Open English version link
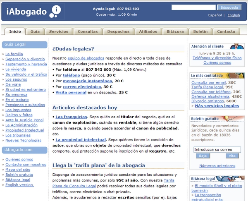Screen dimensions: 248x201 coord(19,185)
